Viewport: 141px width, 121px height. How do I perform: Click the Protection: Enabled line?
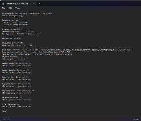point(12,38)
